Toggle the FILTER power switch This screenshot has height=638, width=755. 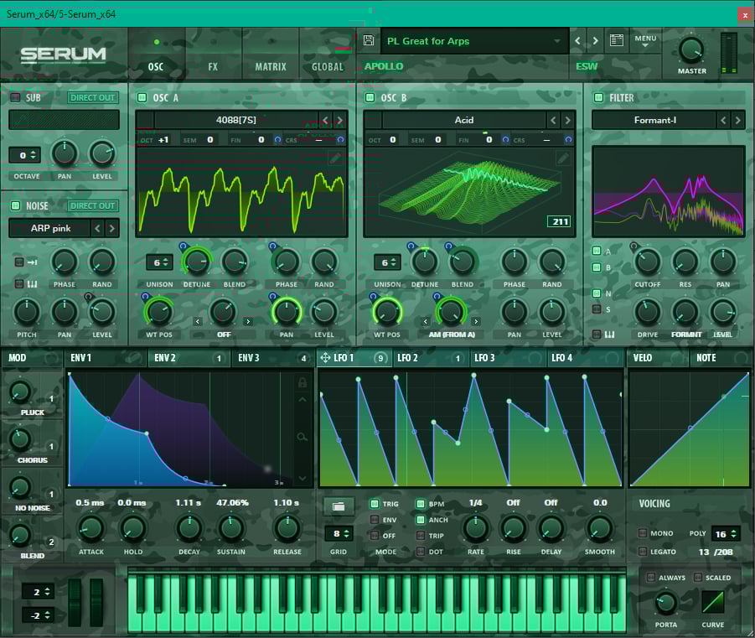[x=598, y=97]
